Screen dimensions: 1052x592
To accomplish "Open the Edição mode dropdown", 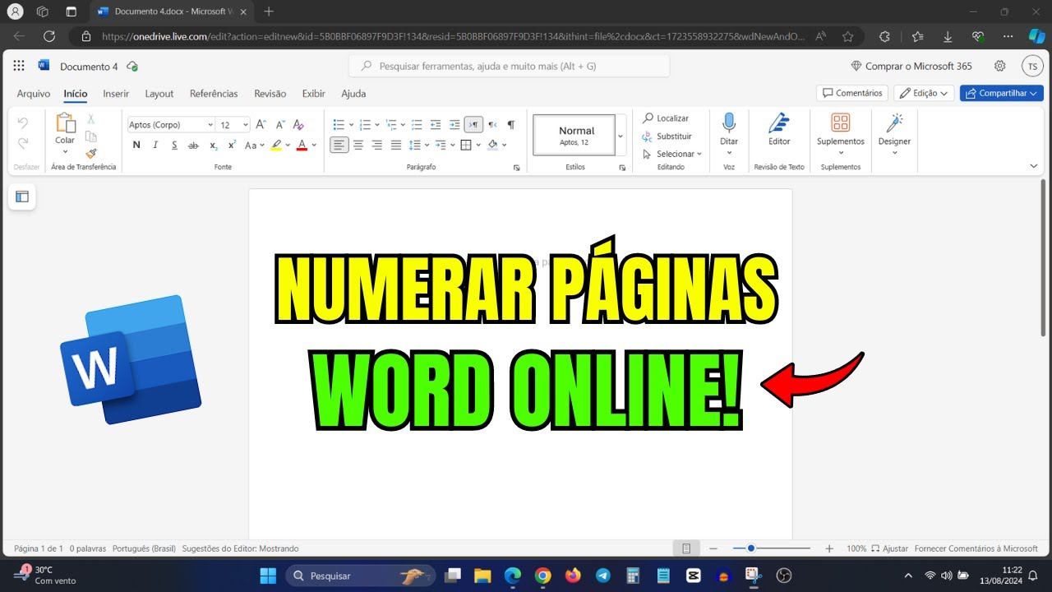I will coord(924,94).
